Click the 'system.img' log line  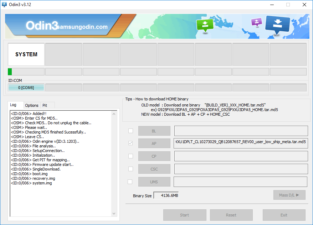[31, 183]
